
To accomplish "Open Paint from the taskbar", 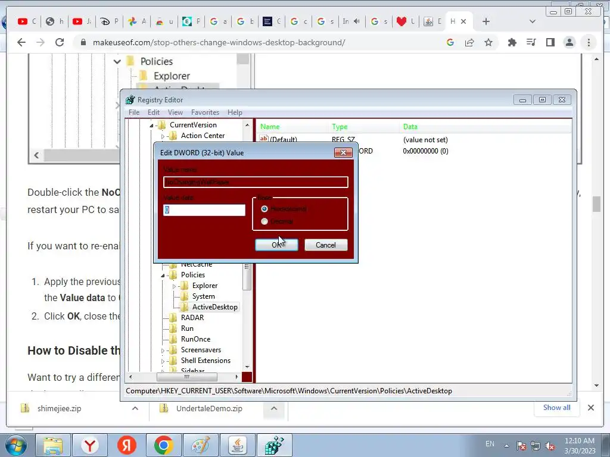I will click(x=200, y=445).
